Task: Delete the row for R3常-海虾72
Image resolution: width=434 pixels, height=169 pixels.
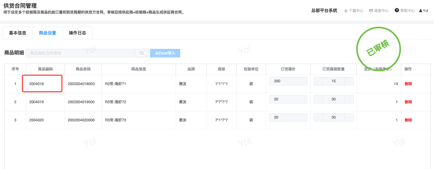Action: click(x=408, y=102)
